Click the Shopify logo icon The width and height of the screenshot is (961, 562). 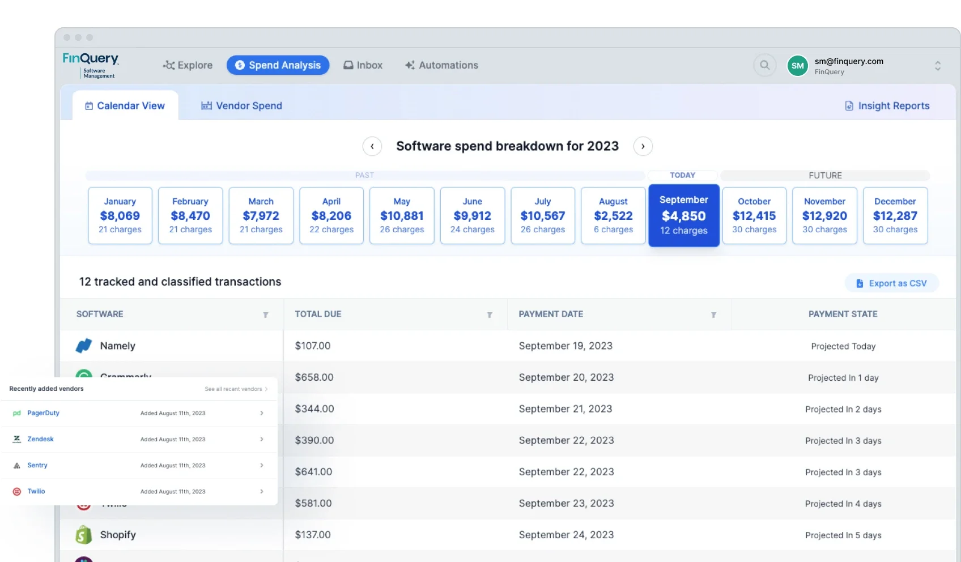84,534
